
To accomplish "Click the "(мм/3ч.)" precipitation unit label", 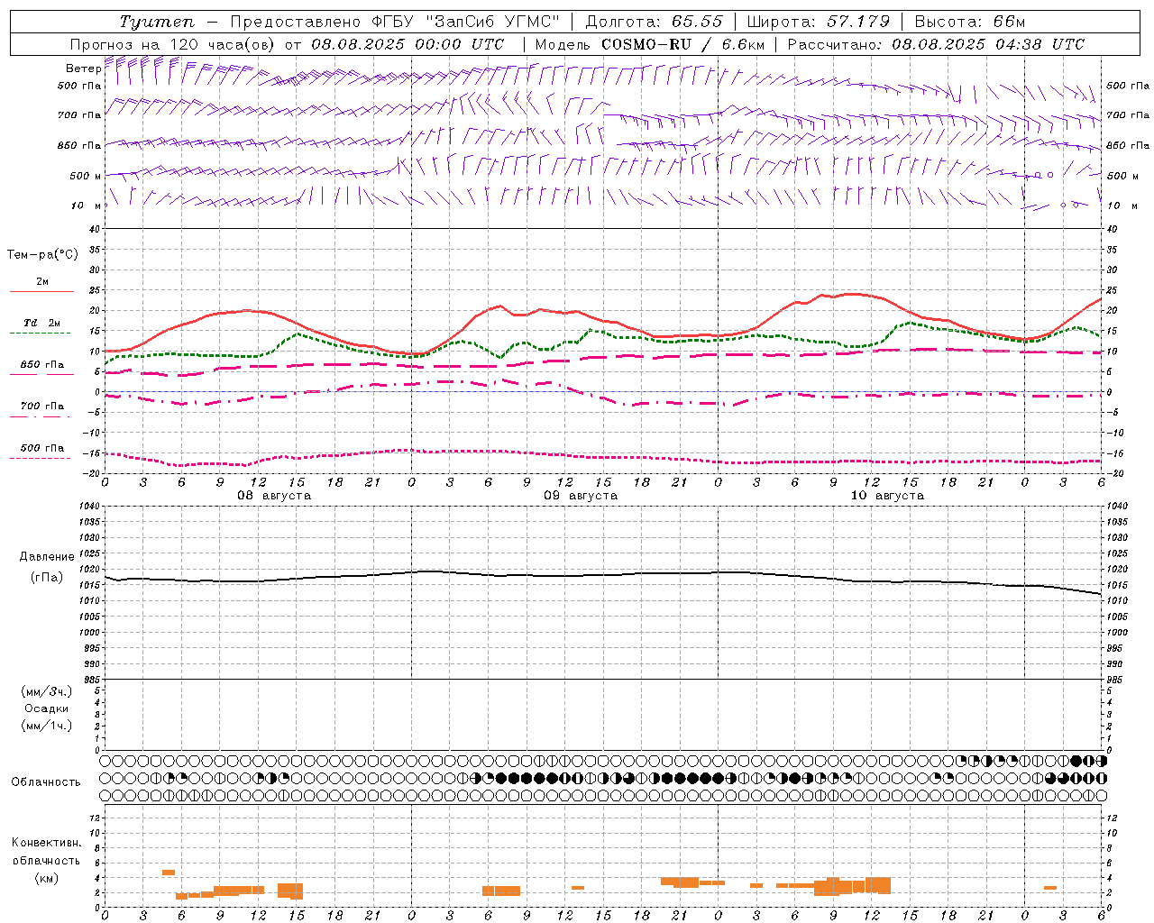I will point(47,691).
